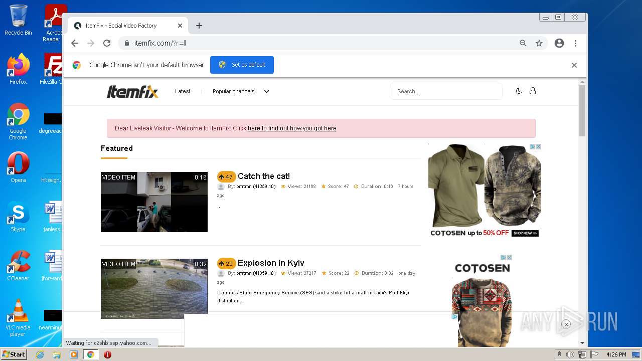Click the Cotosen 50% OFF ad
The width and height of the screenshot is (642, 361).
485,191
